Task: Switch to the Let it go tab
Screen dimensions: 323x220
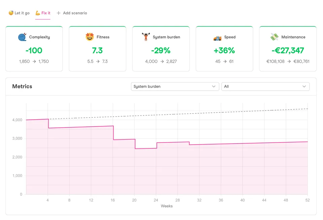Action: [19, 13]
